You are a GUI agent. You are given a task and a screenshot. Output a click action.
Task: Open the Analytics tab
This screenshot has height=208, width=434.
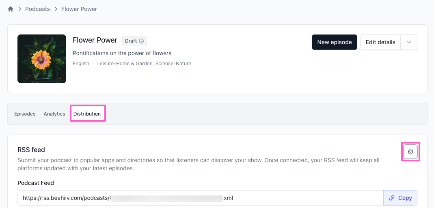pos(54,114)
